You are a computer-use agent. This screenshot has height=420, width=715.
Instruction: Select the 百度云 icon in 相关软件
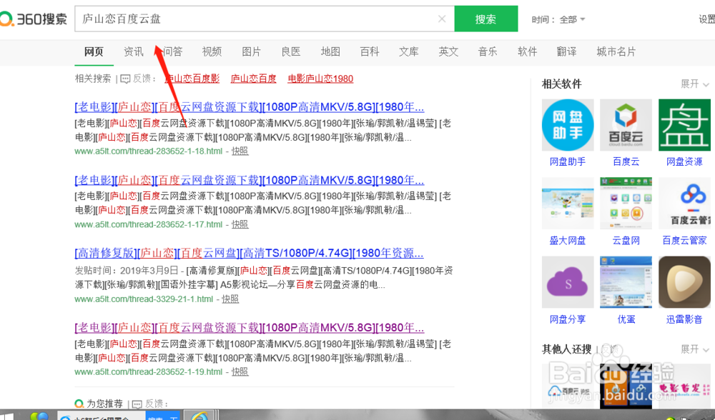pos(626,126)
